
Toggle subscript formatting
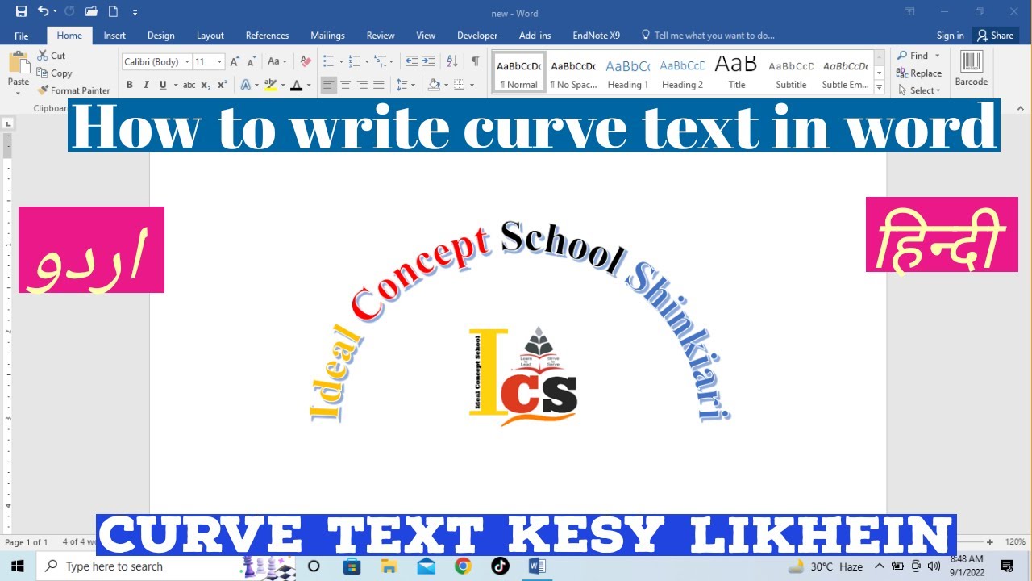206,85
